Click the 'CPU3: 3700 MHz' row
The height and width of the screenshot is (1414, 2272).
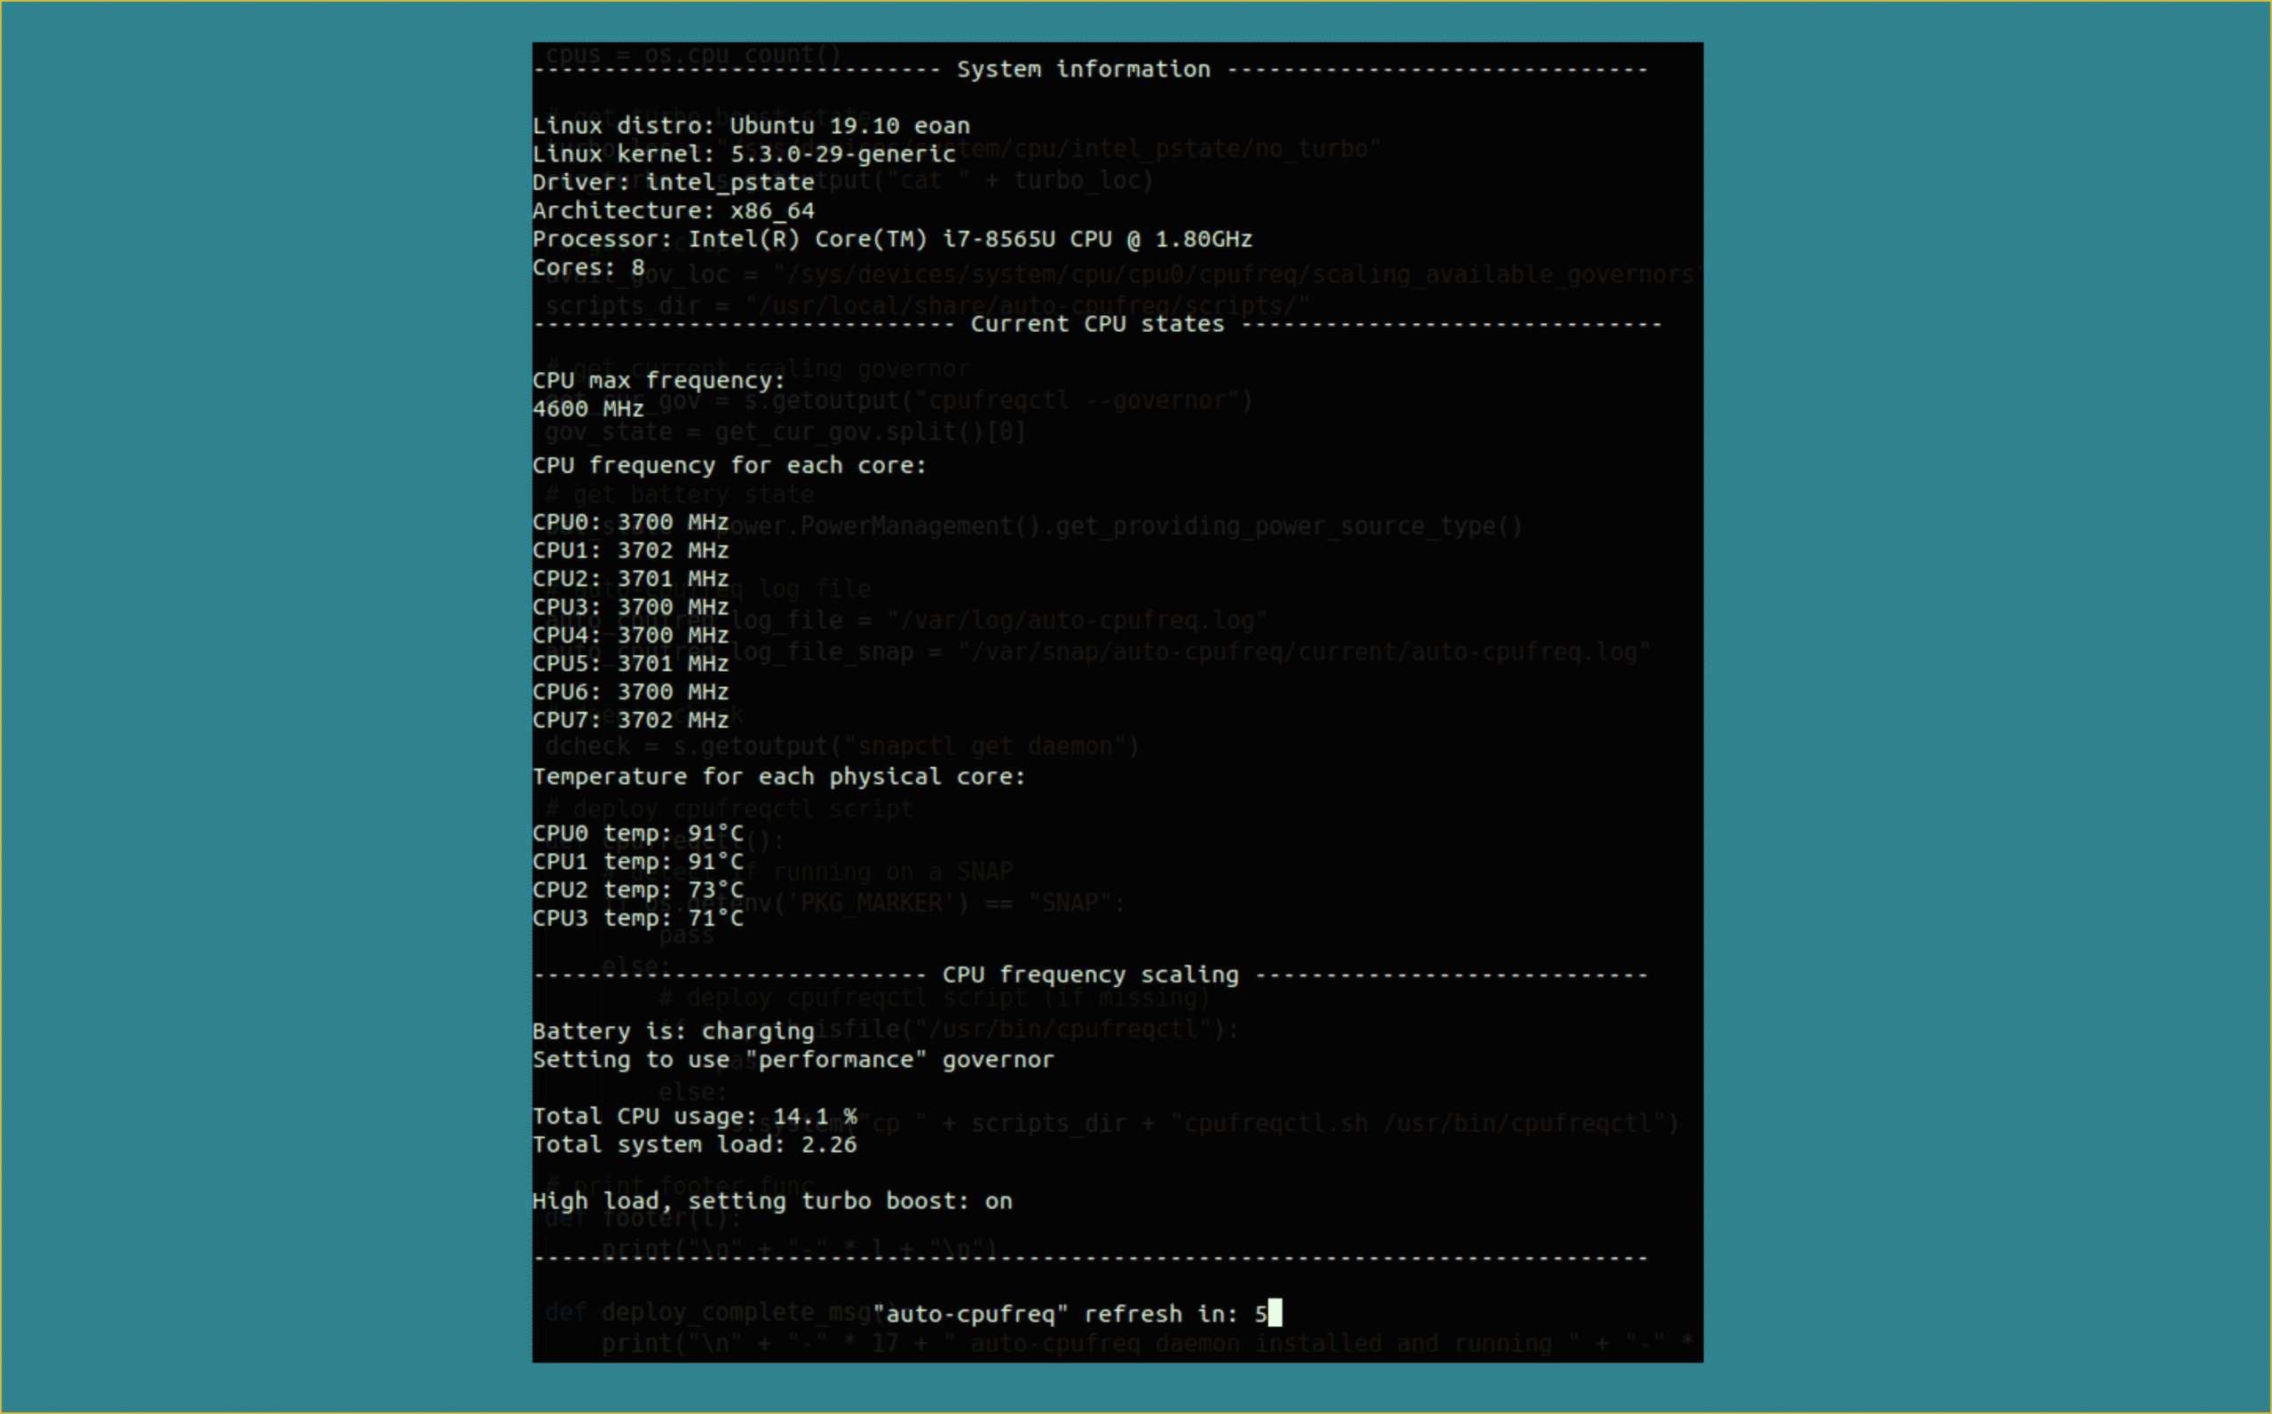point(630,607)
